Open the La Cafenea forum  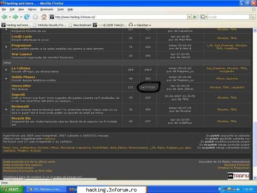[x=21, y=68]
